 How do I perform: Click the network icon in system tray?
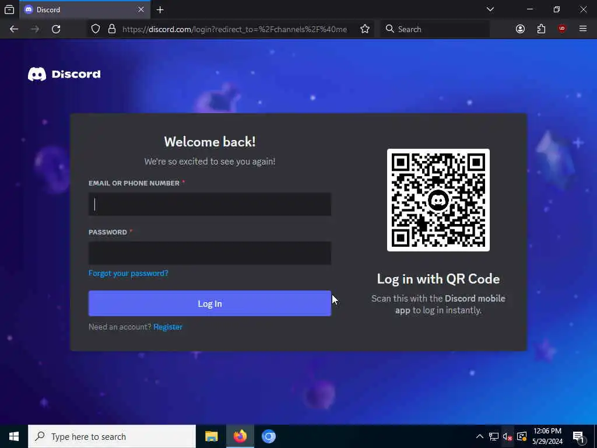click(x=494, y=436)
